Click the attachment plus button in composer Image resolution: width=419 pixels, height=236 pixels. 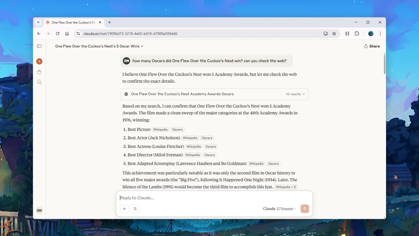pos(124,209)
